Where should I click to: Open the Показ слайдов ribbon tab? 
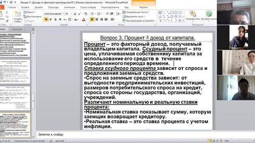pyautogui.click(x=88, y=7)
